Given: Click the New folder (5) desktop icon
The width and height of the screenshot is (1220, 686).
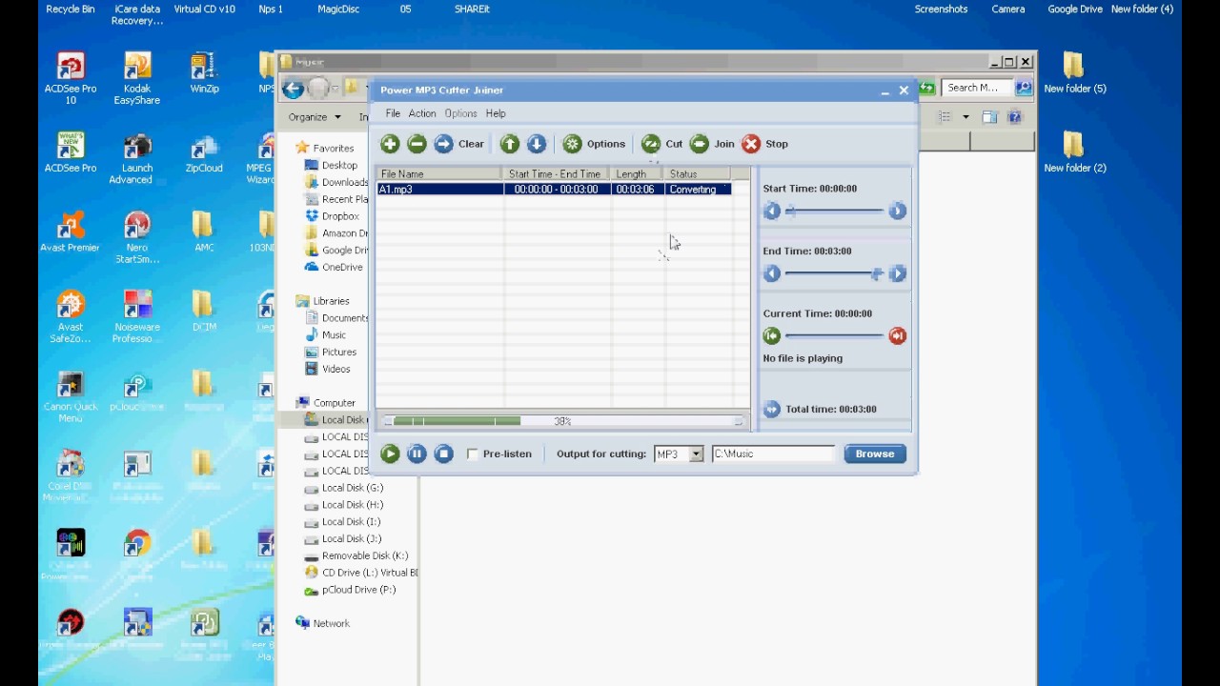Looking at the screenshot, I should [x=1074, y=72].
